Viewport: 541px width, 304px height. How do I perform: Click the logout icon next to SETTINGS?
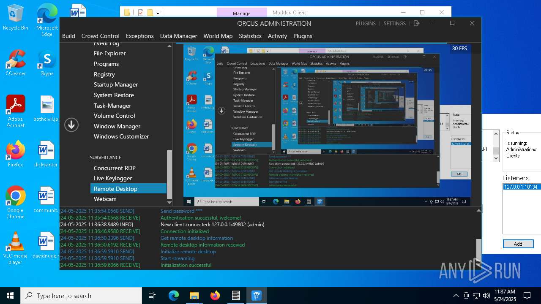[x=416, y=23]
